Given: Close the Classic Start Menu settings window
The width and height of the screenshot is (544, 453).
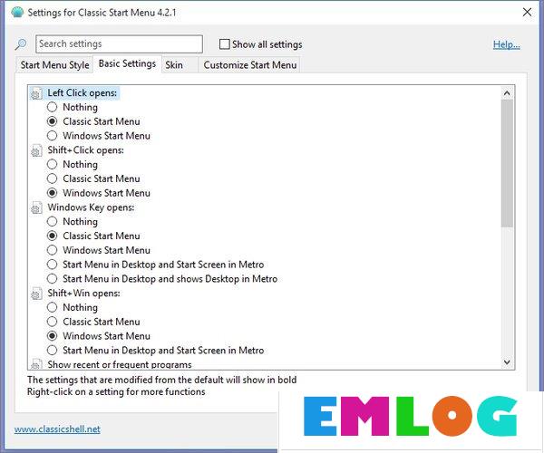Looking at the screenshot, I should (527, 12).
